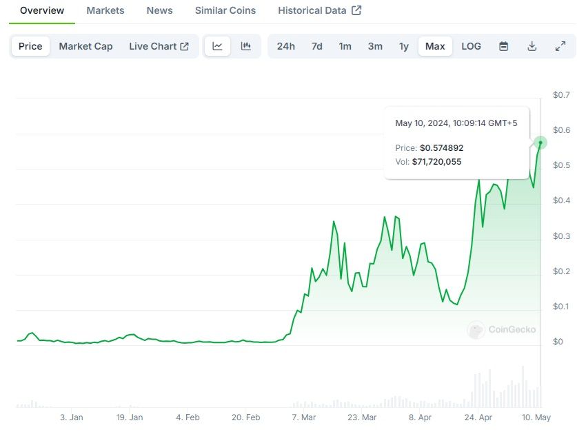Click the CoinGecko watermark logo
Viewport: 577px width, 434px height.
[x=476, y=330]
